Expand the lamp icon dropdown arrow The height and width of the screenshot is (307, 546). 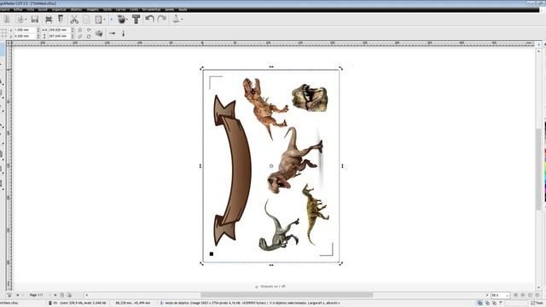(182, 20)
